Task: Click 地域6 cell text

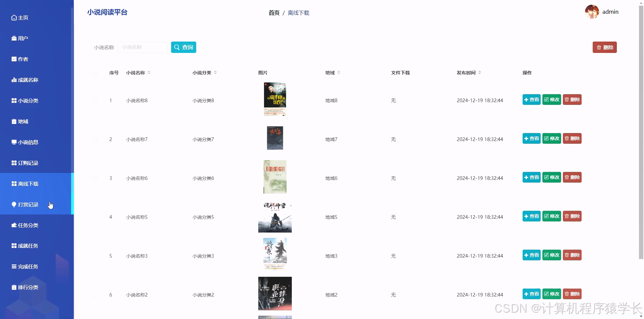Action: click(x=331, y=178)
